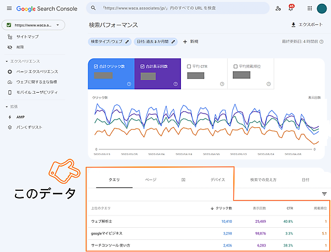Click the エクスポート button

[307, 25]
